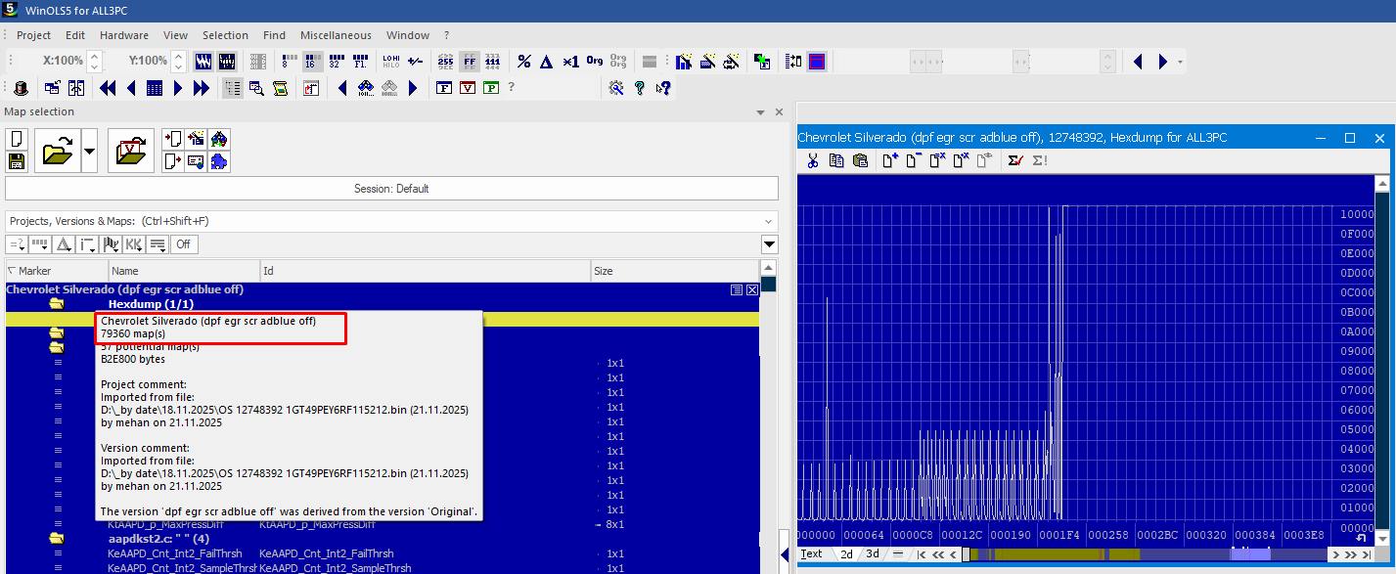
Task: Open the Miscellaneous menu
Action: [336, 35]
